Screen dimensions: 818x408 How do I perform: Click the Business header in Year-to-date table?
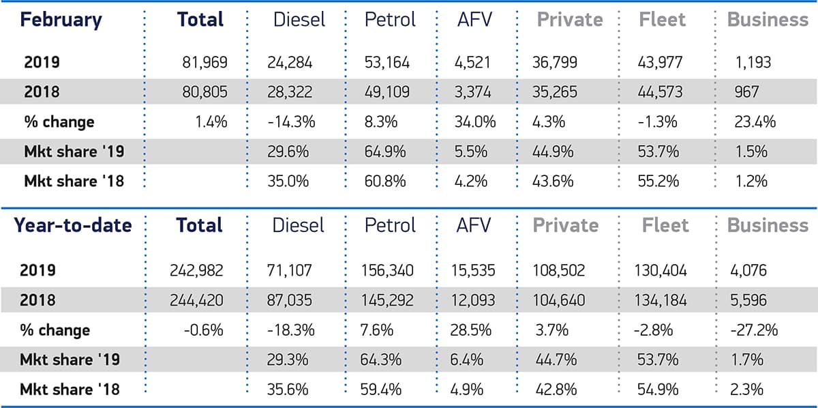tap(768, 225)
